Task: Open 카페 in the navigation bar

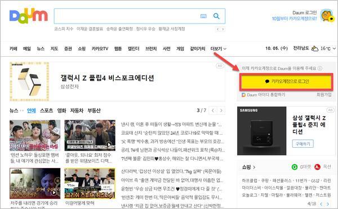Action: (x=14, y=49)
